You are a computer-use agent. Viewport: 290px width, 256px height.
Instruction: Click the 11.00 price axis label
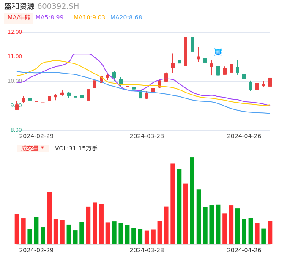[15, 57]
